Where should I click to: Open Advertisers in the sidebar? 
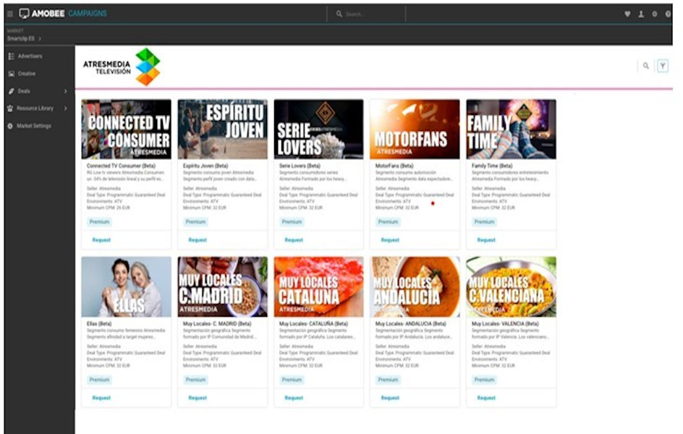click(x=30, y=56)
